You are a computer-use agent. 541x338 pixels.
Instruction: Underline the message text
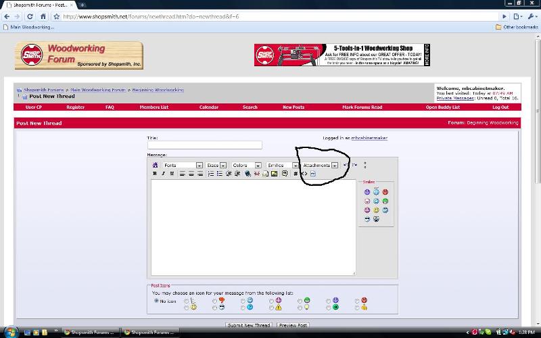172,174
